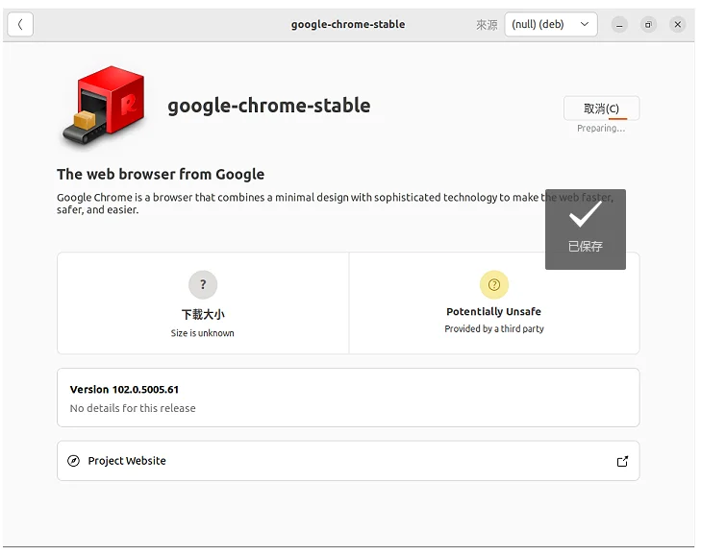This screenshot has height=555, width=701.
Task: Go back using the header back arrow
Action: [20, 25]
